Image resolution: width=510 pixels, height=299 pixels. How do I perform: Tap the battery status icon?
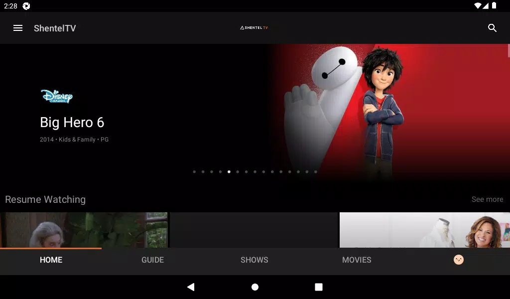pos(494,5)
